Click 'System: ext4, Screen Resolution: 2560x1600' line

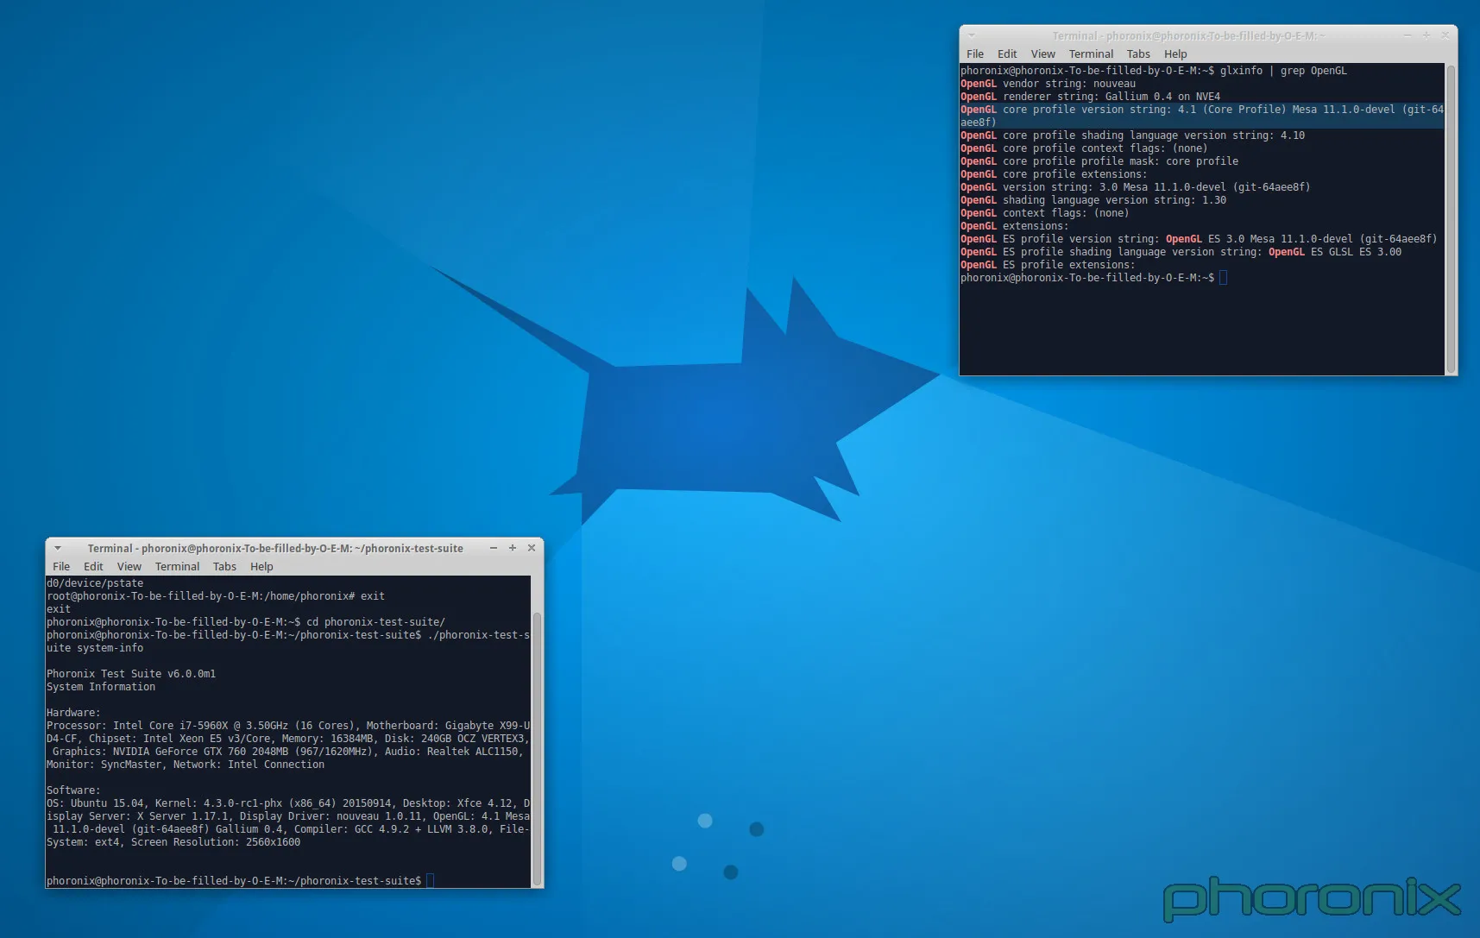pos(173,842)
